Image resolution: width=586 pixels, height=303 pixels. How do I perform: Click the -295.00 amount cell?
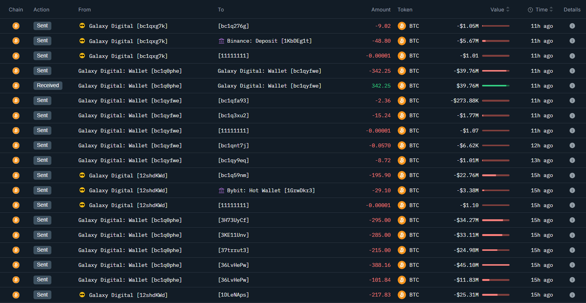pos(380,220)
